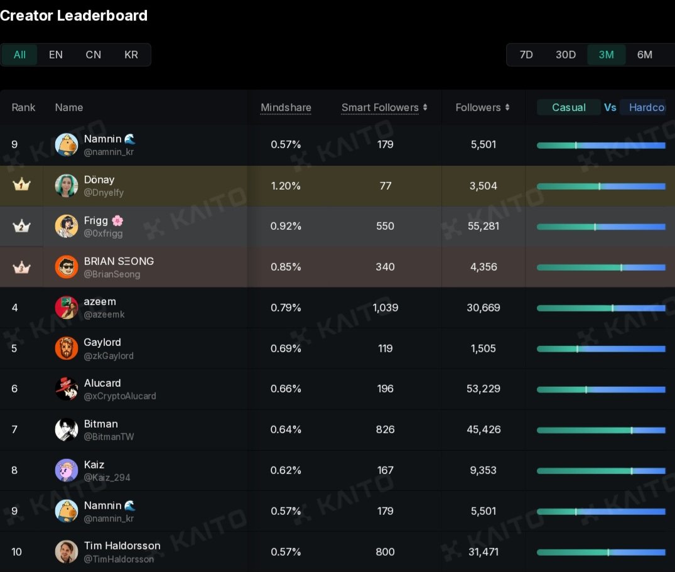Open azeem's profile avatar

coord(67,307)
